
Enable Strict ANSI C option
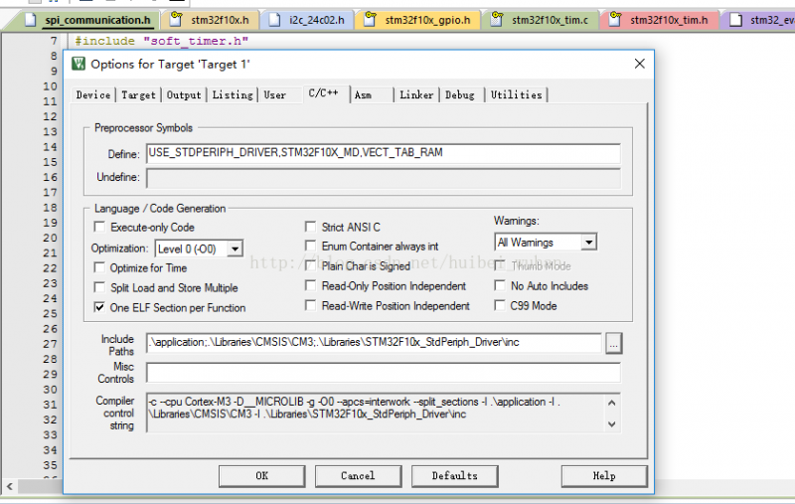(312, 228)
